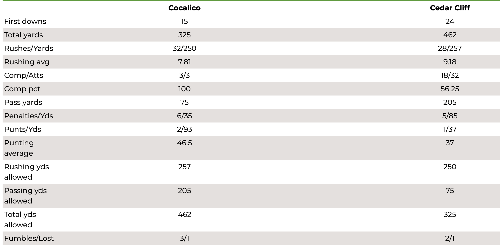
Task: Select the Fumbles/Lost row label
Action: (29, 238)
